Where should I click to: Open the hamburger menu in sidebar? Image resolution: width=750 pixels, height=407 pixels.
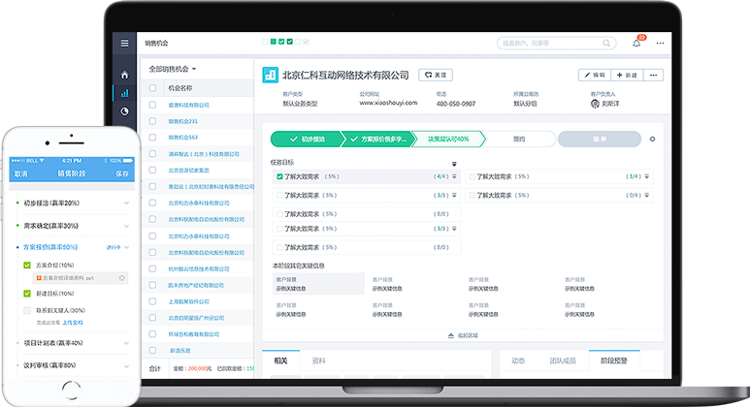pyautogui.click(x=124, y=43)
